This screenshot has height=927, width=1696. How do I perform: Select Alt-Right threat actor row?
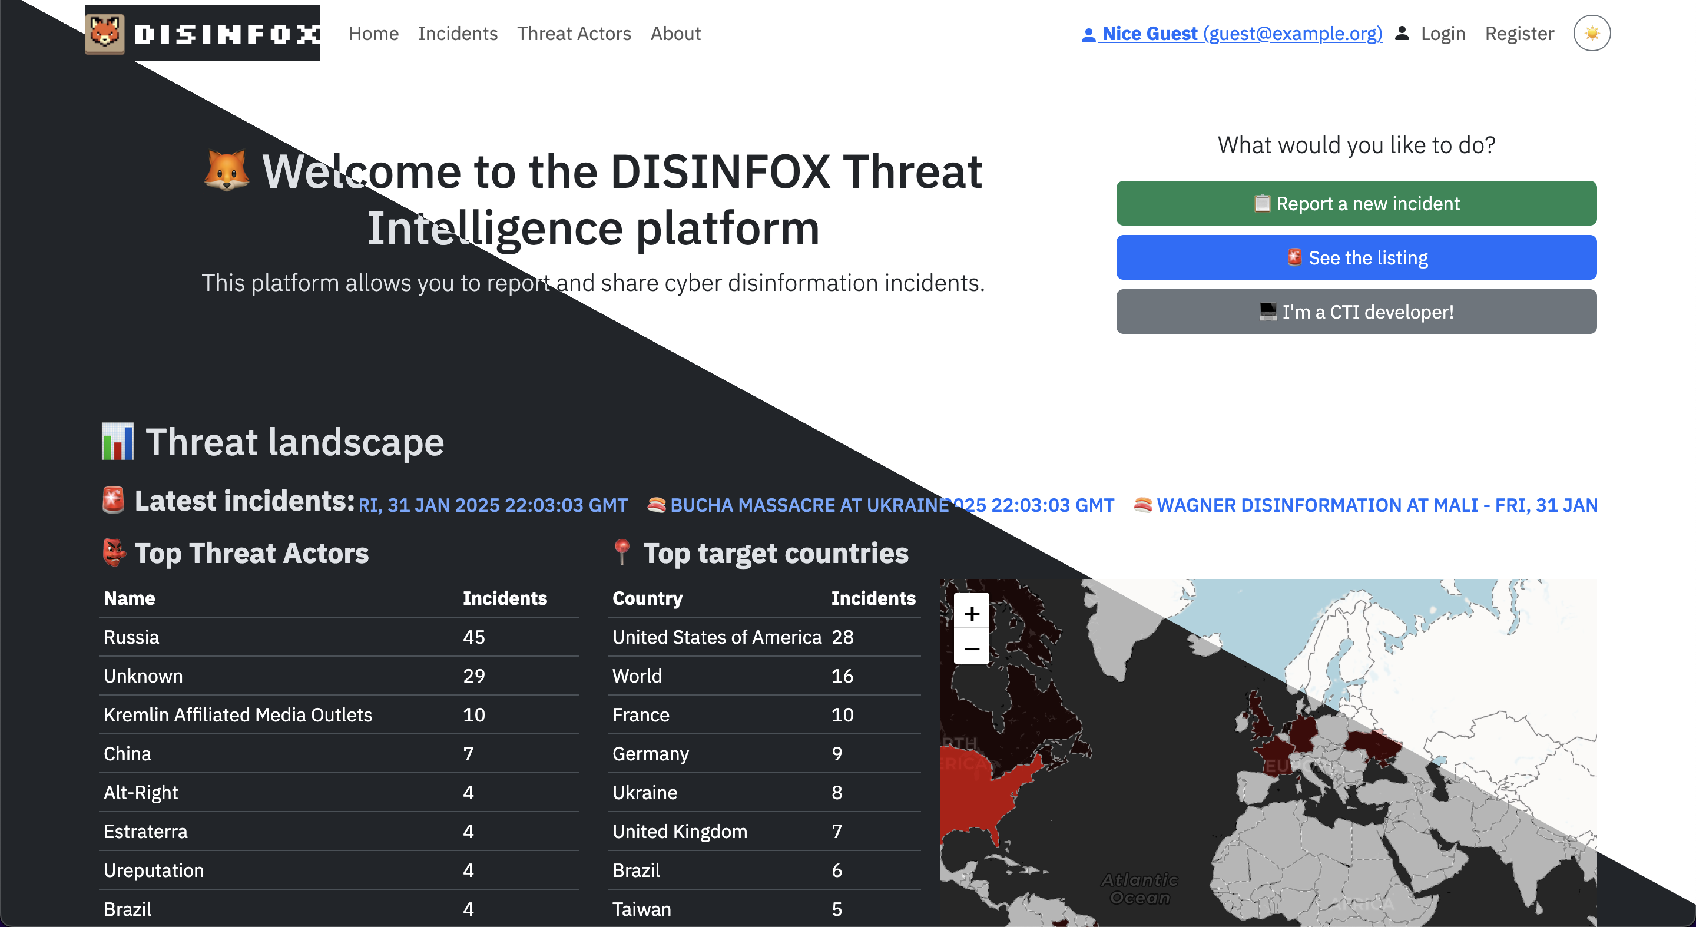click(339, 792)
